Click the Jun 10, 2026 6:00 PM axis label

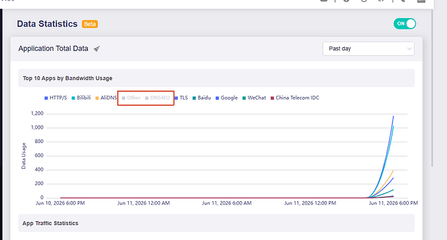point(60,203)
